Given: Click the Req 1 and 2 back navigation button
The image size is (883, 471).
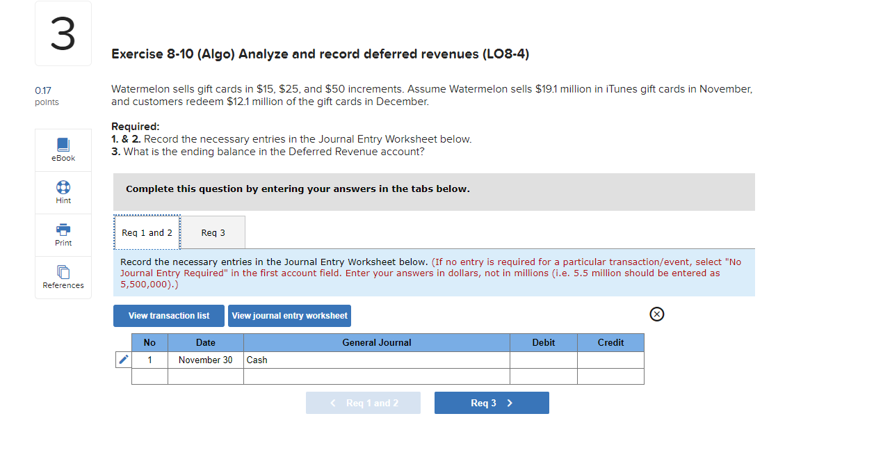Looking at the screenshot, I should click(363, 402).
